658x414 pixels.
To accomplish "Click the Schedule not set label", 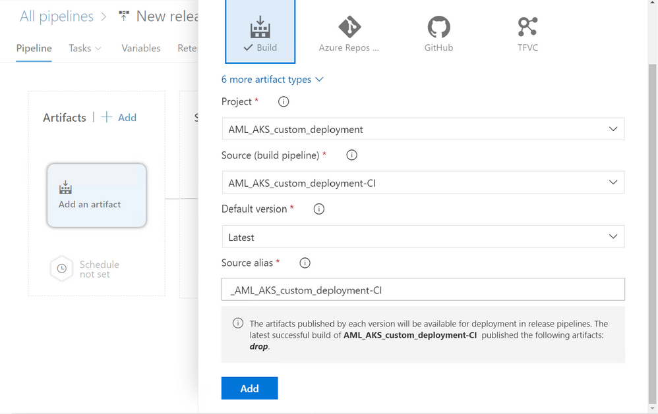I will pyautogui.click(x=100, y=269).
